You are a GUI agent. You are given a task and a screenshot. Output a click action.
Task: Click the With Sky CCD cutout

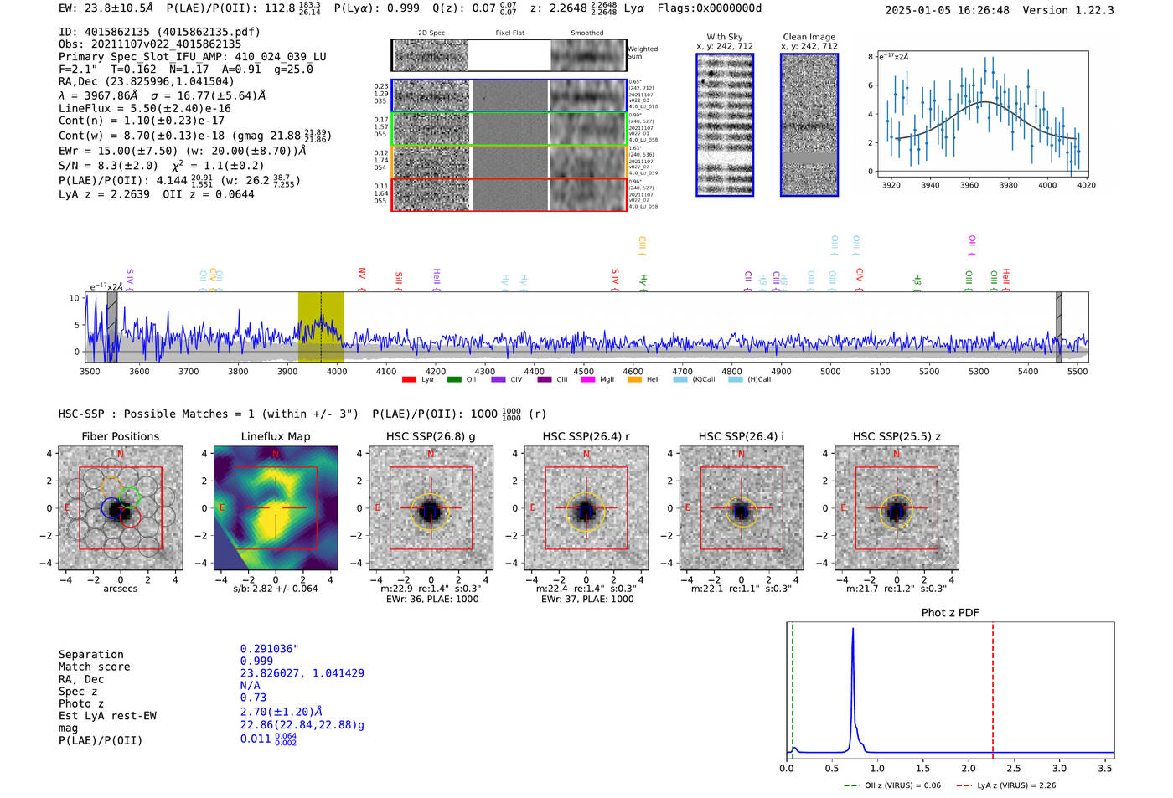725,125
